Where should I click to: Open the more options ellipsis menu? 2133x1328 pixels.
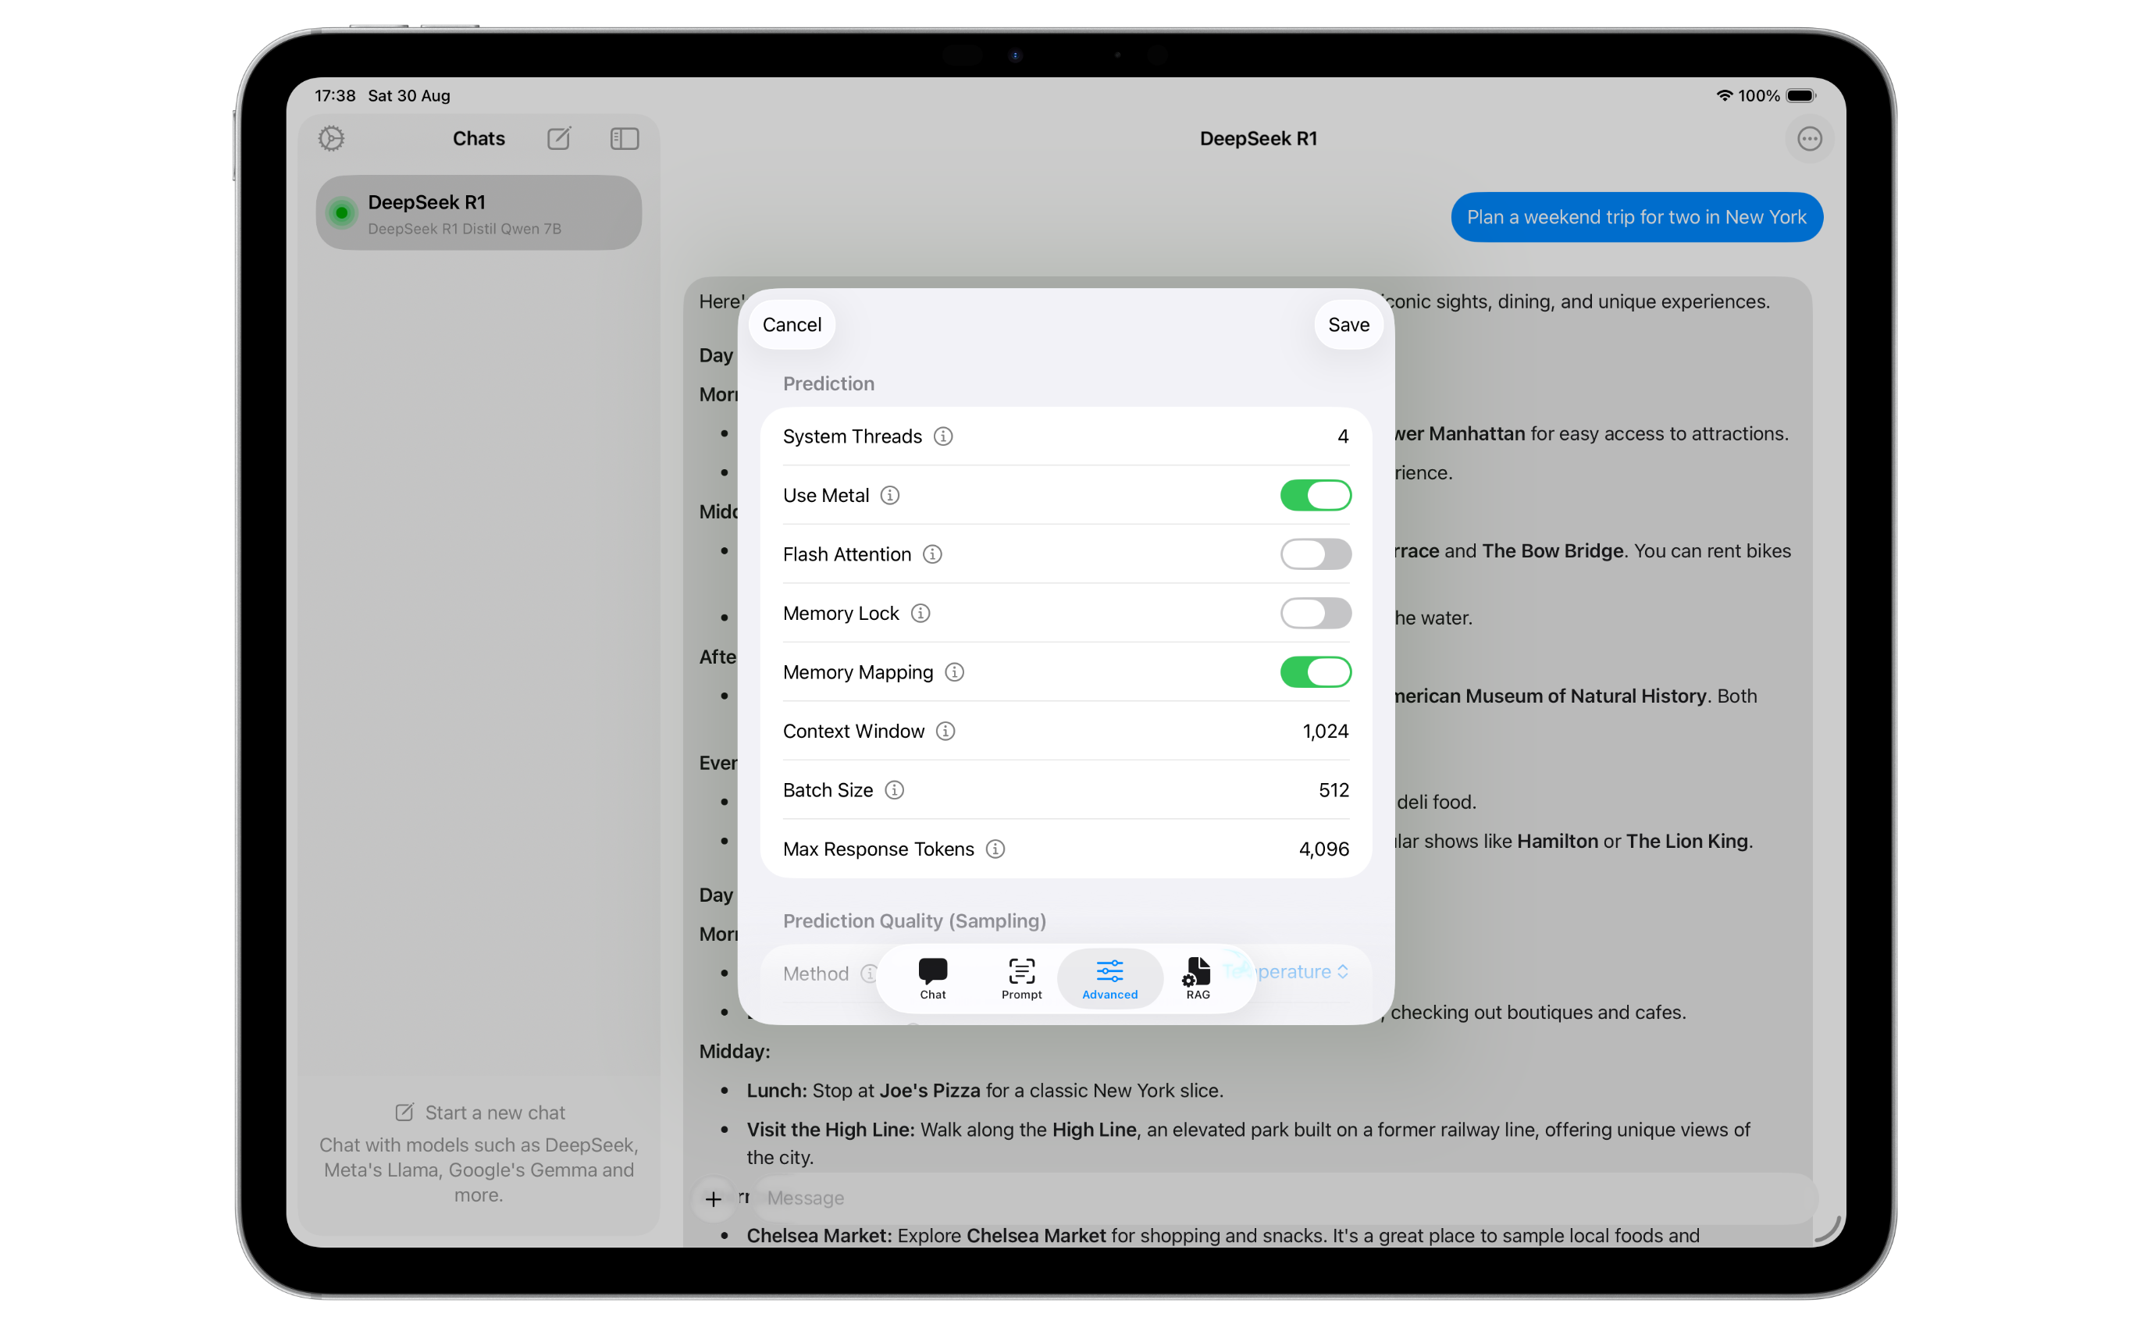click(x=1808, y=139)
